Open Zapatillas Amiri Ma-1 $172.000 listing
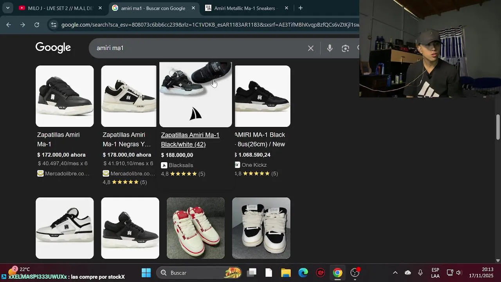 click(x=58, y=139)
